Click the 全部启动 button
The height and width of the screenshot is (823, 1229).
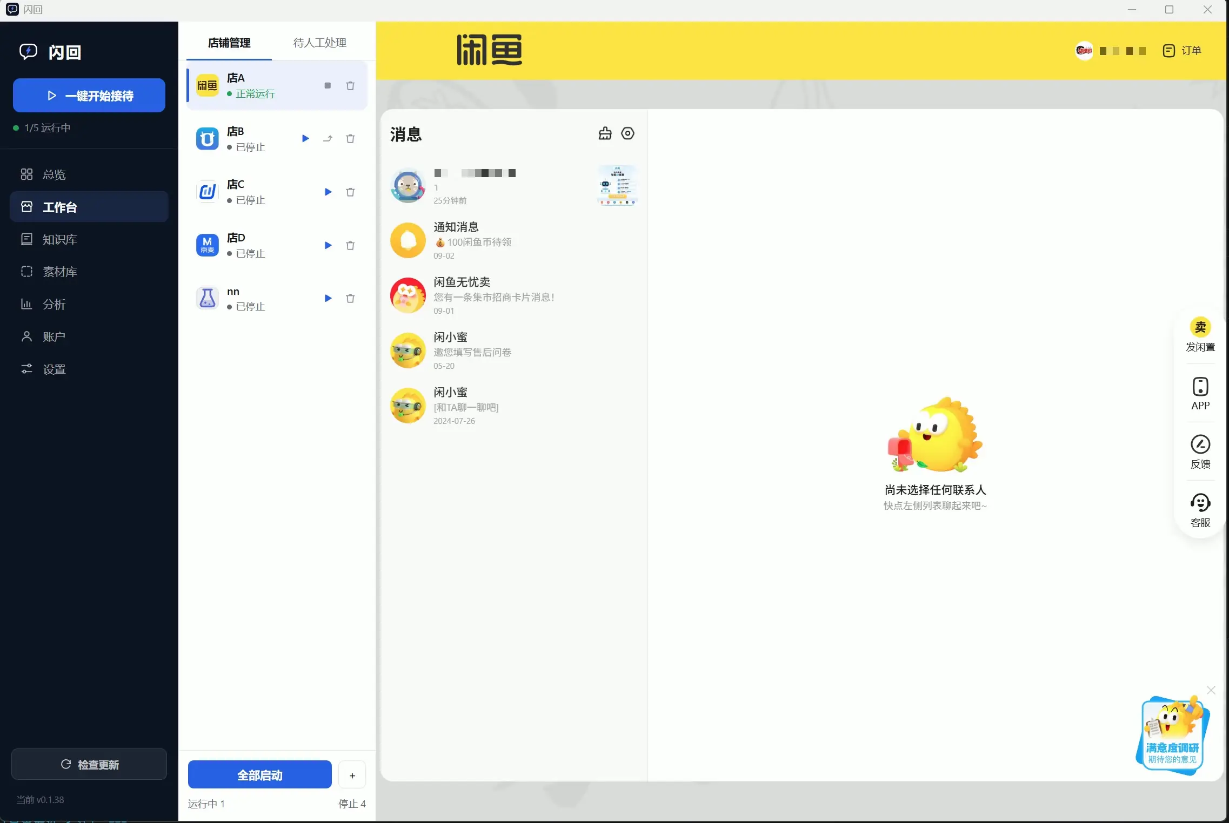(x=260, y=775)
